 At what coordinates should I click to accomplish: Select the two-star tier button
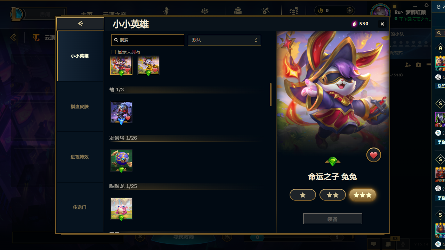pyautogui.click(x=333, y=195)
